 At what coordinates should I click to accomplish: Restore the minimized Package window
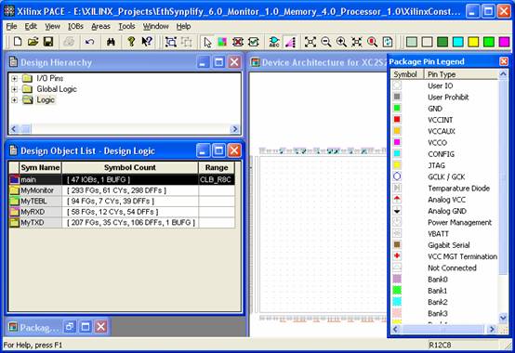70,327
